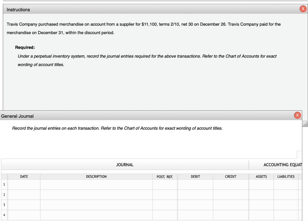Close the General Journal panel

click(x=297, y=115)
